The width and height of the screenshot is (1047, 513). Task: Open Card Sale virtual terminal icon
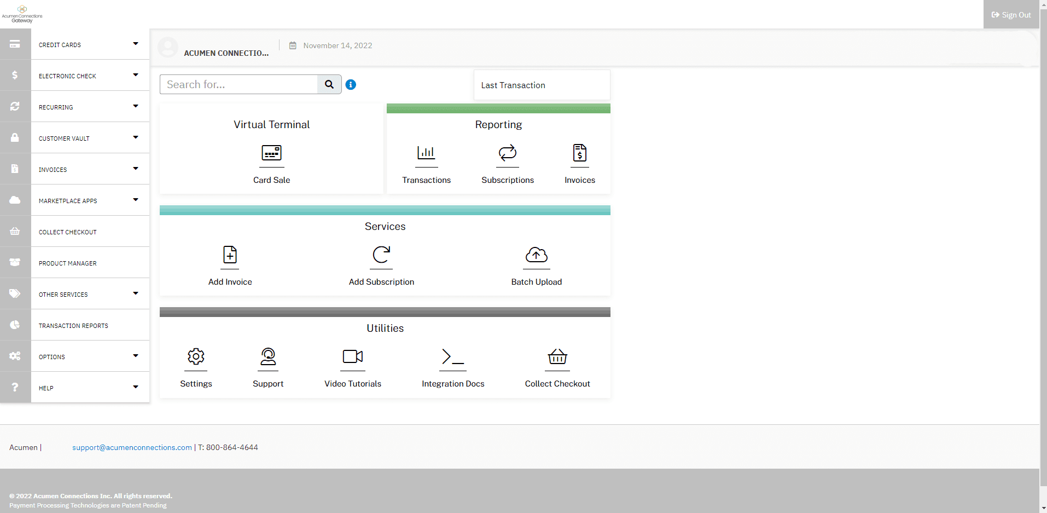(x=272, y=153)
